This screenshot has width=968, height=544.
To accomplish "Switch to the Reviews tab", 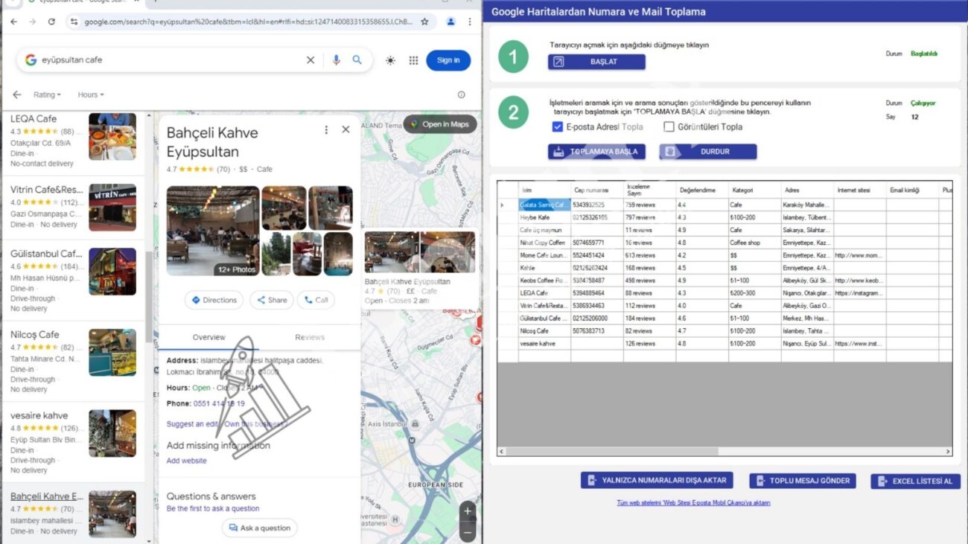I will 310,337.
